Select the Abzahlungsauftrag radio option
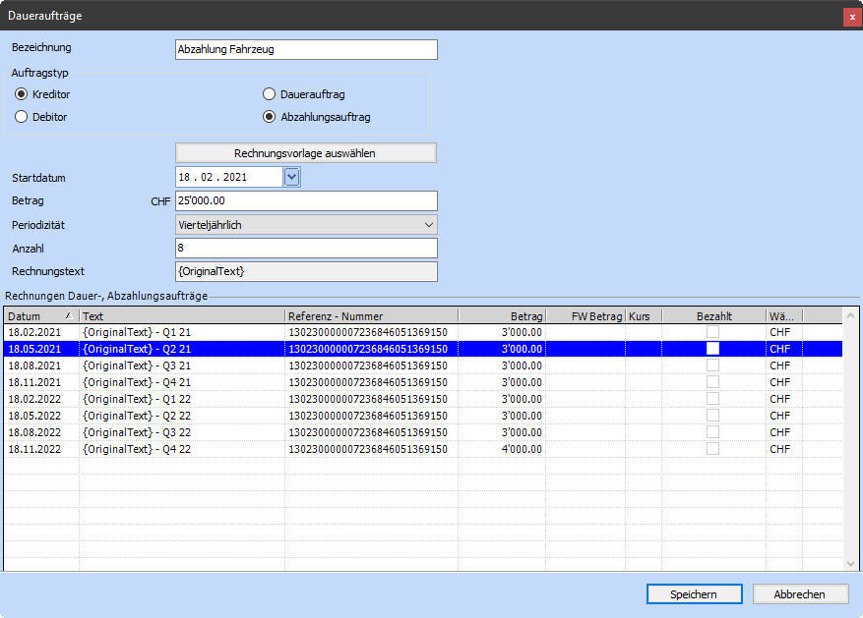 tap(270, 117)
